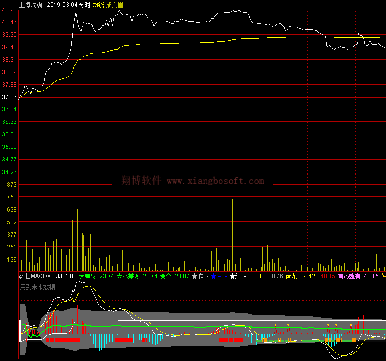Select the 36.84 price axis label
The image size is (386, 361).
point(9,109)
